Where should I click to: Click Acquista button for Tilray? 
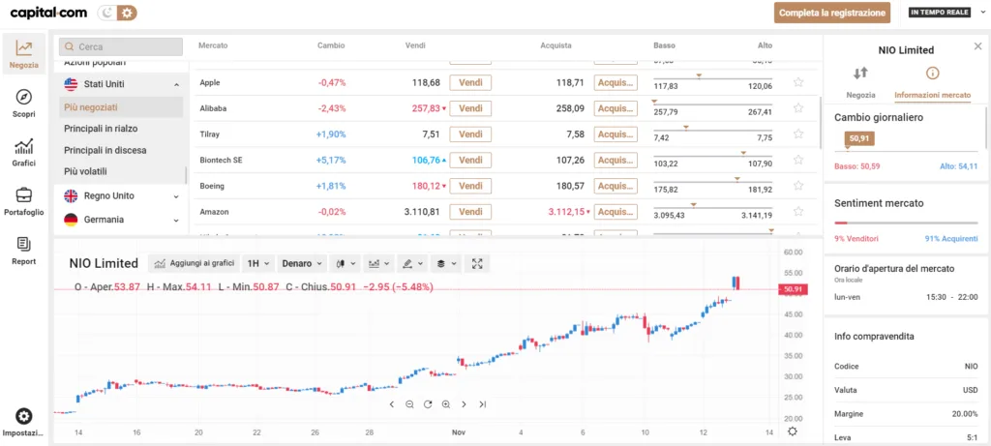click(x=616, y=134)
